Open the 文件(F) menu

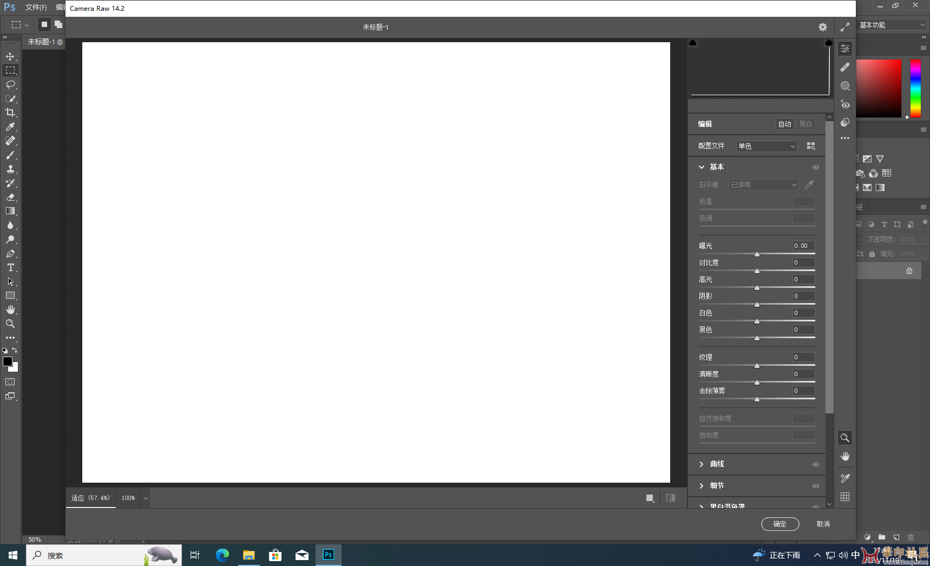click(36, 8)
